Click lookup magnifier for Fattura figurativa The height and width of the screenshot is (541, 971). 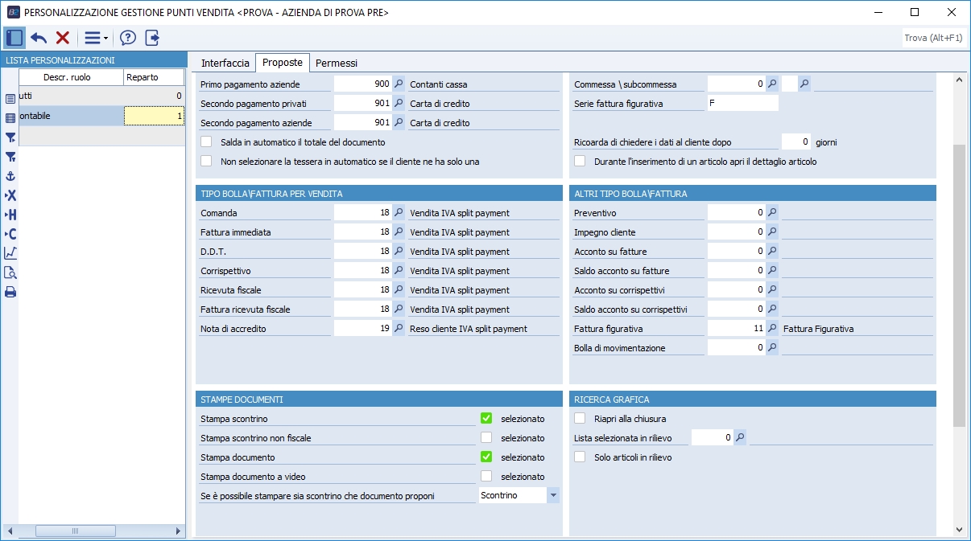click(772, 329)
